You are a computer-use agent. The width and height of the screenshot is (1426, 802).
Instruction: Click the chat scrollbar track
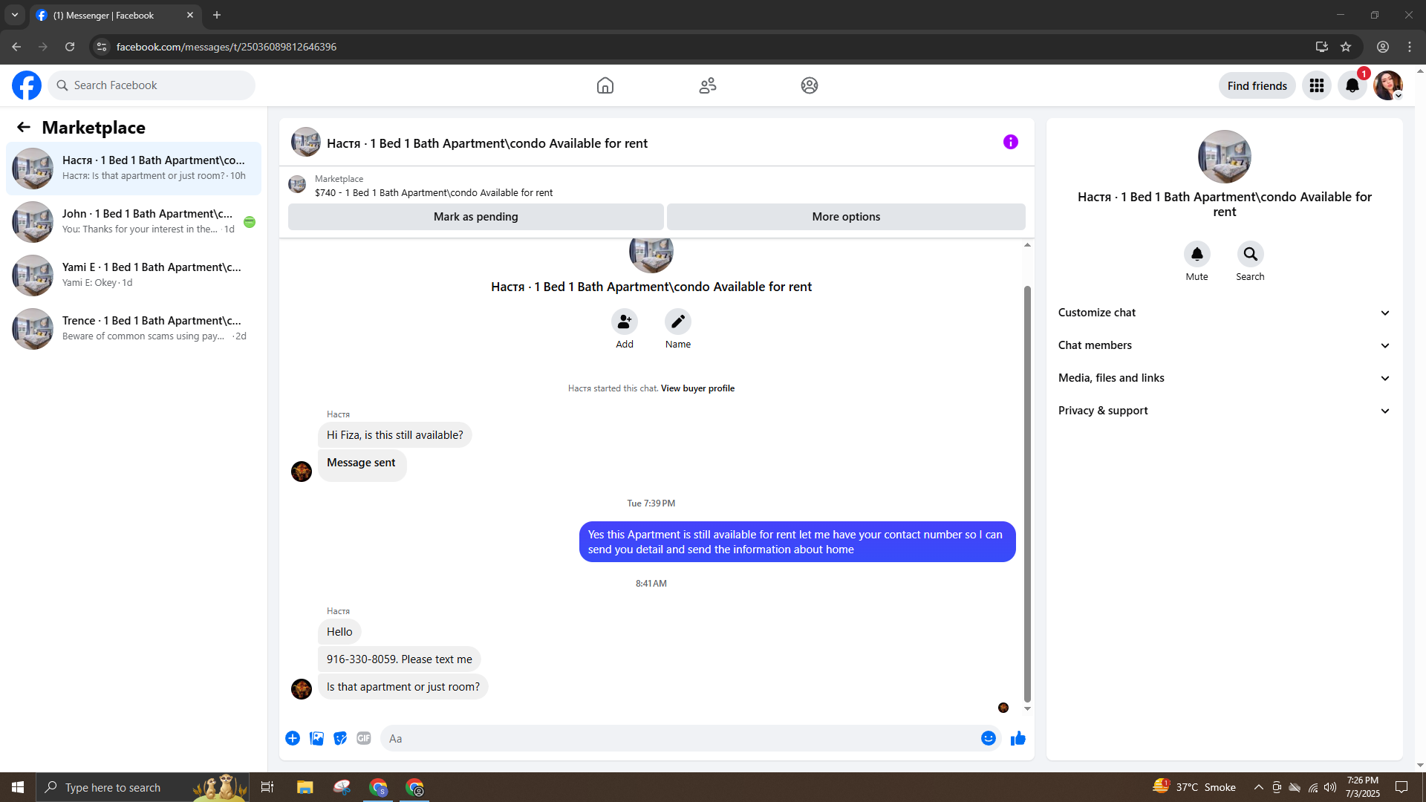[1027, 267]
